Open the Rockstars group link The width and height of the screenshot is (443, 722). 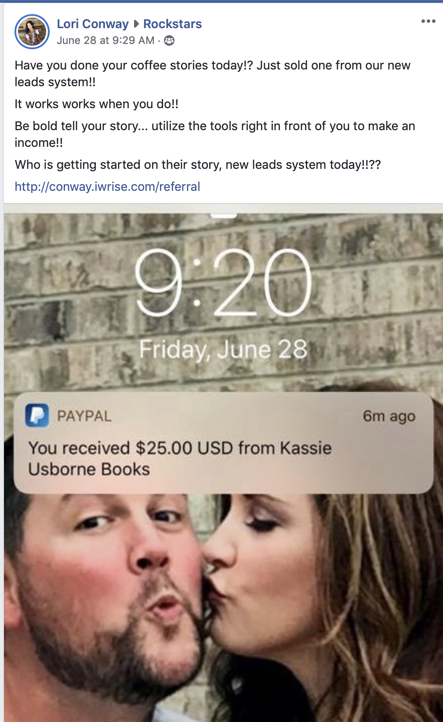(172, 24)
